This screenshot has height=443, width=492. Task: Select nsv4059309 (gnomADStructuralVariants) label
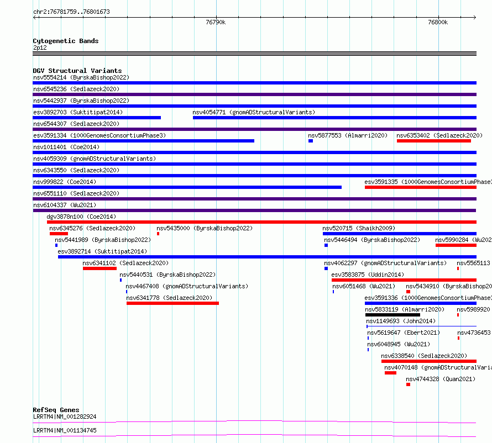coord(95,159)
